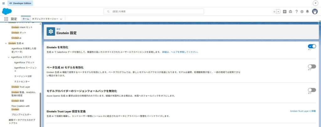
Task: Open Agentforce エージェント in sidebar
Action: (x=25, y=69)
